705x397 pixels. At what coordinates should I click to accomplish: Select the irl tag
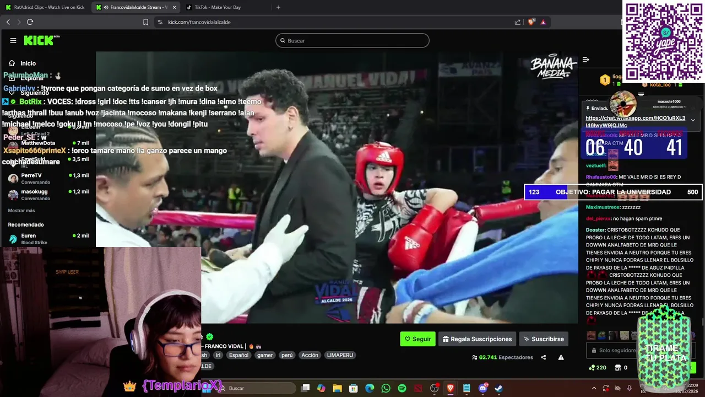pyautogui.click(x=218, y=355)
